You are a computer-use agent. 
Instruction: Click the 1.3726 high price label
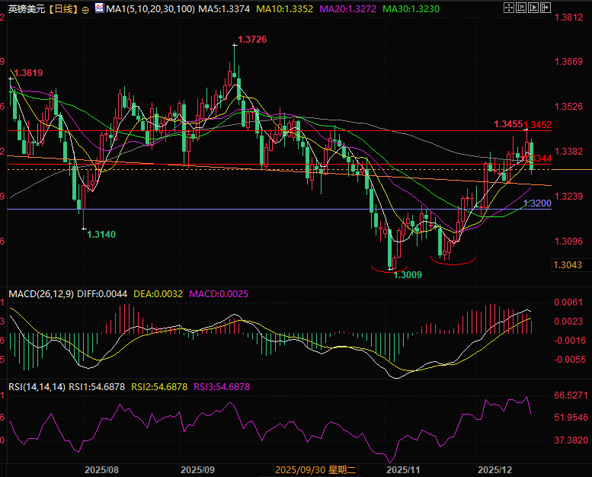(x=251, y=39)
